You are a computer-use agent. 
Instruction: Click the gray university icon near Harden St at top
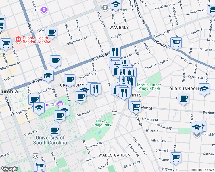click(x=105, y=8)
